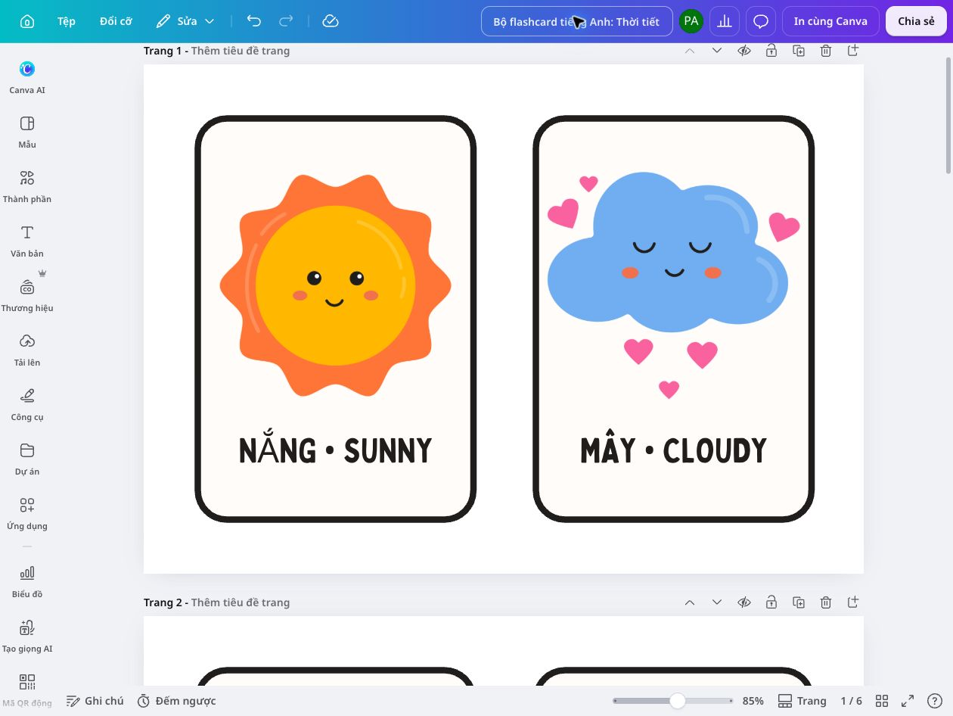Add a title to Trang 2
The width and height of the screenshot is (953, 716).
tap(241, 602)
